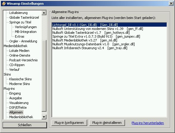Open Verlauf settings page
This screenshot has height=133, width=175.
[14, 70]
